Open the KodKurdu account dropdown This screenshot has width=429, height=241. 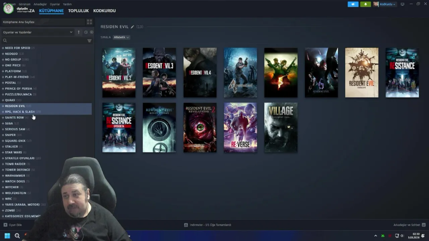coord(387,4)
